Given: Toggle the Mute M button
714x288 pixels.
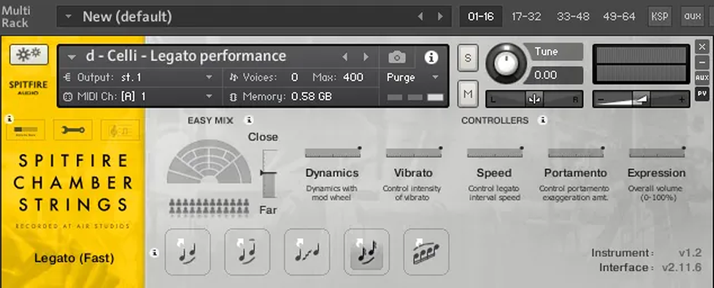Looking at the screenshot, I should pos(468,94).
